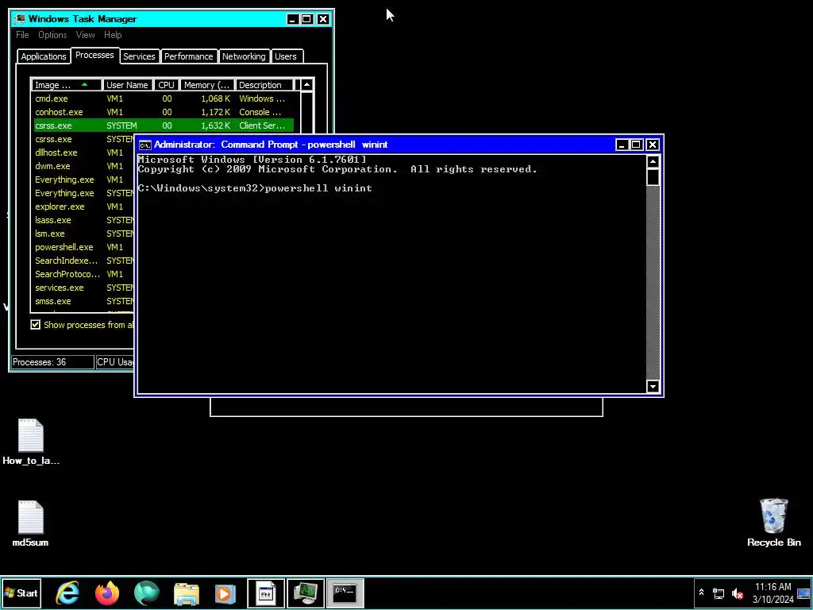Select the Recycle Bin desktop icon
Image resolution: width=813 pixels, height=610 pixels.
click(x=773, y=523)
